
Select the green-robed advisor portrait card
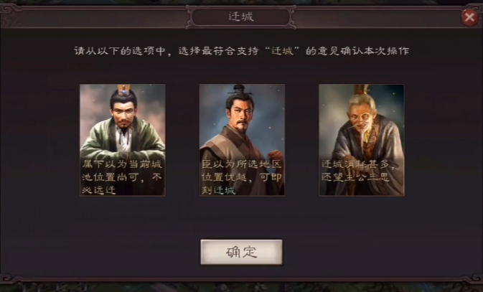123,140
